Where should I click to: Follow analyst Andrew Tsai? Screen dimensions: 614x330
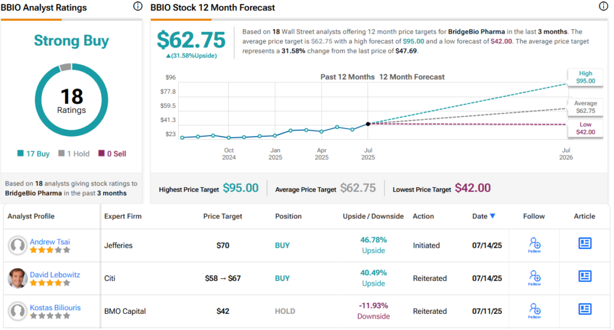(x=535, y=245)
